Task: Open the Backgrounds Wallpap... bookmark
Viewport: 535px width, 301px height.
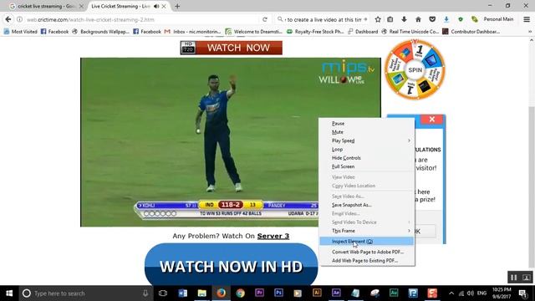Action: [x=100, y=32]
